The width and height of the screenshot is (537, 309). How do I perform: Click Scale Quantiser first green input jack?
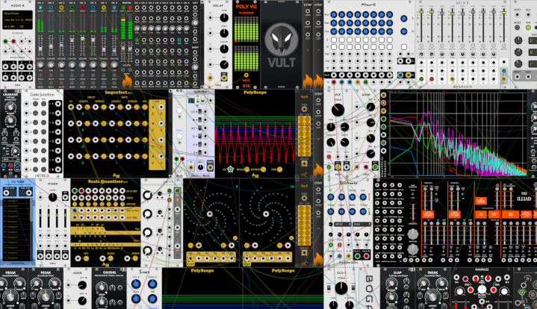tap(75, 190)
